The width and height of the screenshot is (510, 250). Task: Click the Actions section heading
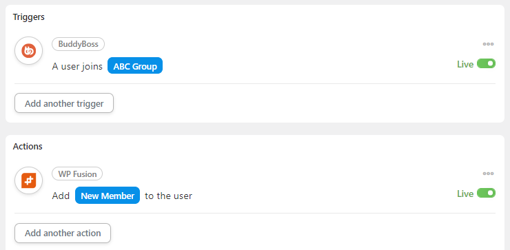point(28,146)
